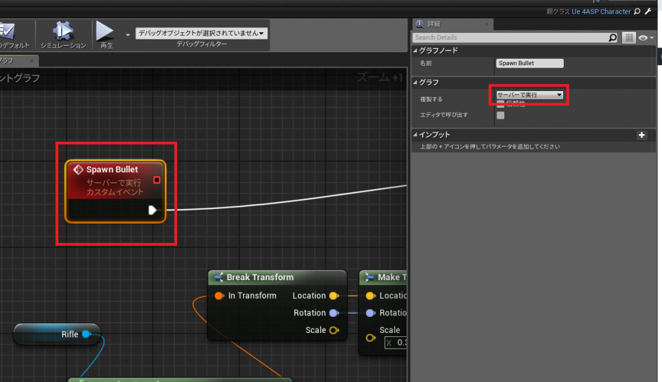Select the graph tab above the canvas
This screenshot has width=662, height=382.
10,60
